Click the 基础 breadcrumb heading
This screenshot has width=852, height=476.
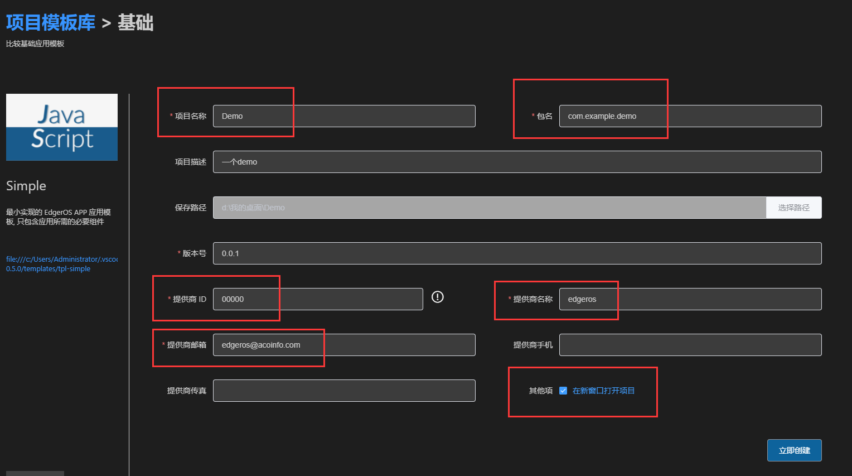point(135,22)
